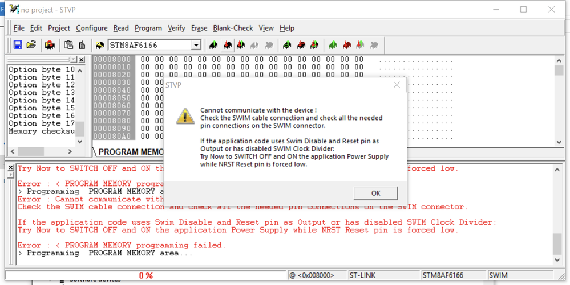This screenshot has height=285, width=570.
Task: Click the all-green chip toolbar icon
Action: pos(333,46)
